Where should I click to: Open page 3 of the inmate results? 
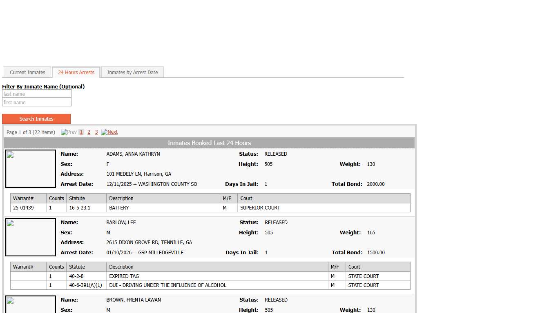(x=96, y=132)
